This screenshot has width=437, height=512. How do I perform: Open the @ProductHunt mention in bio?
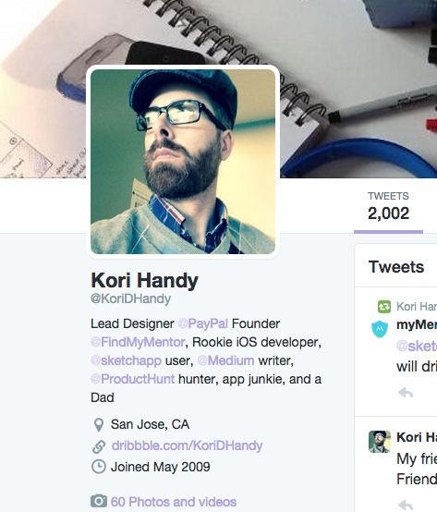[x=133, y=379]
